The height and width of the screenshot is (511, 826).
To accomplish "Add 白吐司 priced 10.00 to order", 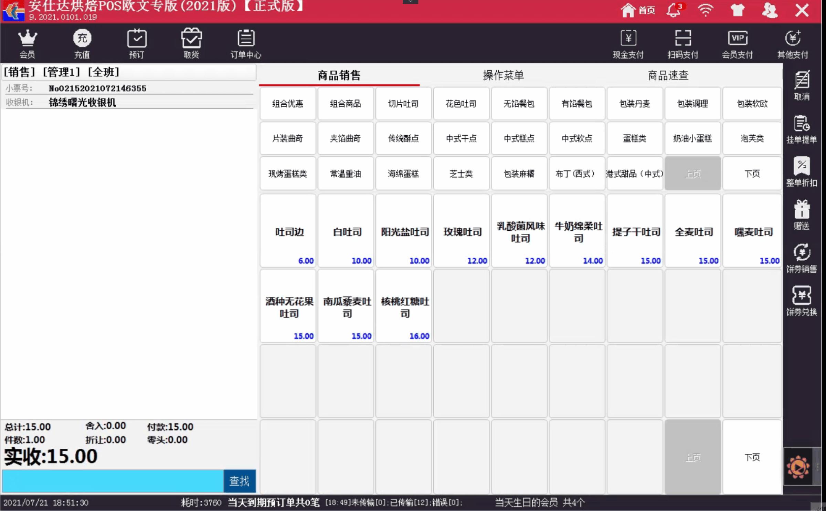I will (346, 231).
